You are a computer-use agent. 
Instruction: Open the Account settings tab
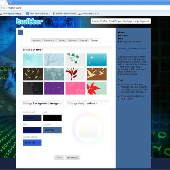pos(36,40)
